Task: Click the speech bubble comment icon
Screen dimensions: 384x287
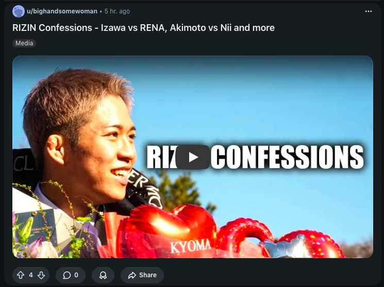Action: pyautogui.click(x=66, y=275)
